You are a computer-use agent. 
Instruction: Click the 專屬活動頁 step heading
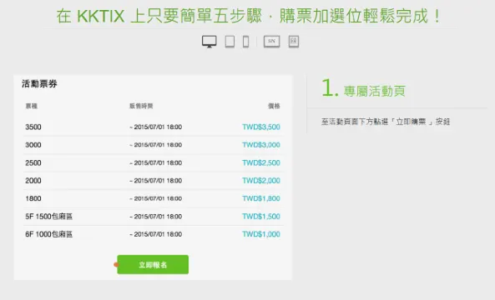[375, 91]
